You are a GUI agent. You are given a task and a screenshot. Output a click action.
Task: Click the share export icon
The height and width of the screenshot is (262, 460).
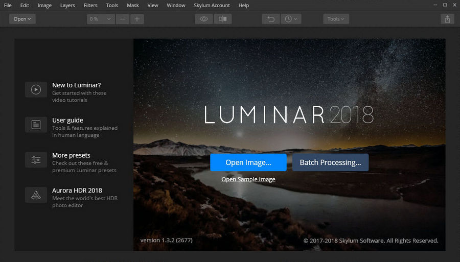coord(447,19)
